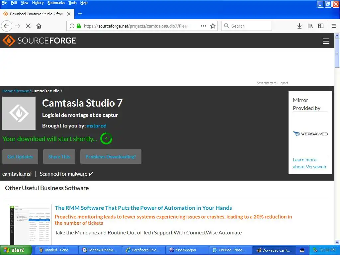This screenshot has width=340, height=255.
Task: Click the page scrollbar up arrow
Action: point(337,36)
